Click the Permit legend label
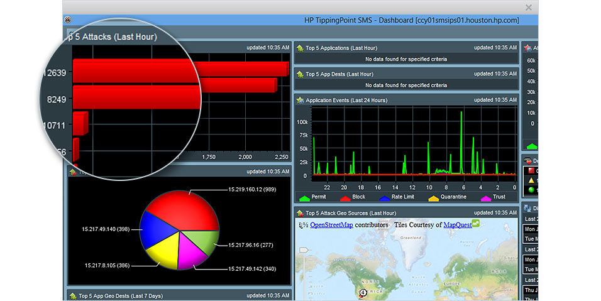This screenshot has height=301, width=601. click(x=319, y=197)
